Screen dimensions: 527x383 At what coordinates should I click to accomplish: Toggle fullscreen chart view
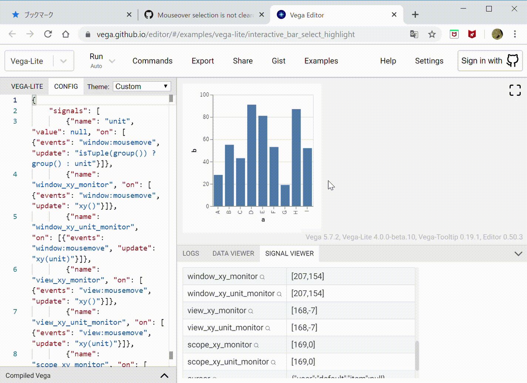click(515, 90)
